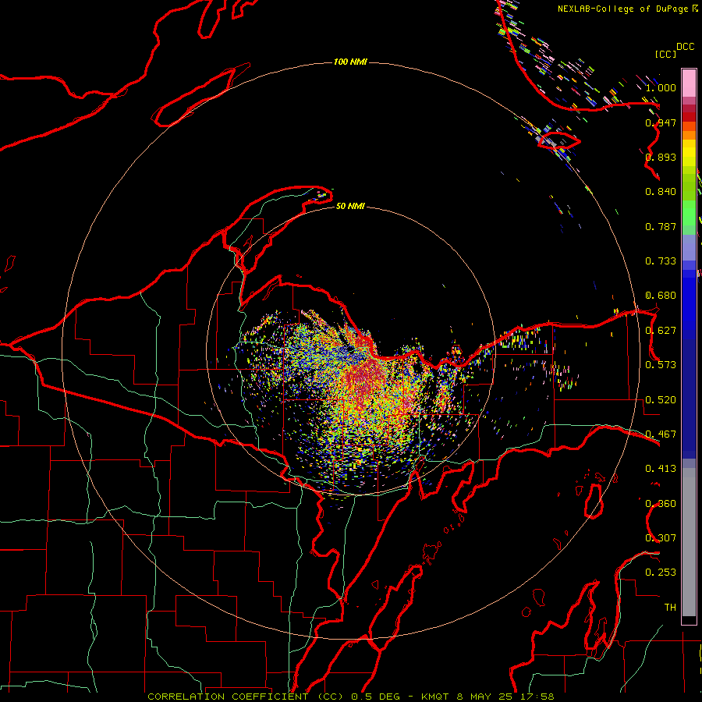The height and width of the screenshot is (702, 702).
Task: Click the TH threshold label
Action: coord(670,608)
